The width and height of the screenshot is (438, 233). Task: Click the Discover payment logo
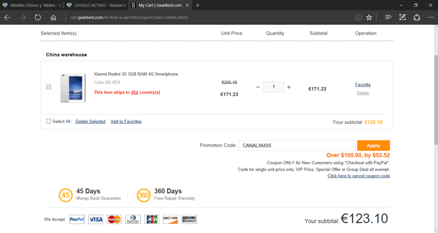pos(170,219)
